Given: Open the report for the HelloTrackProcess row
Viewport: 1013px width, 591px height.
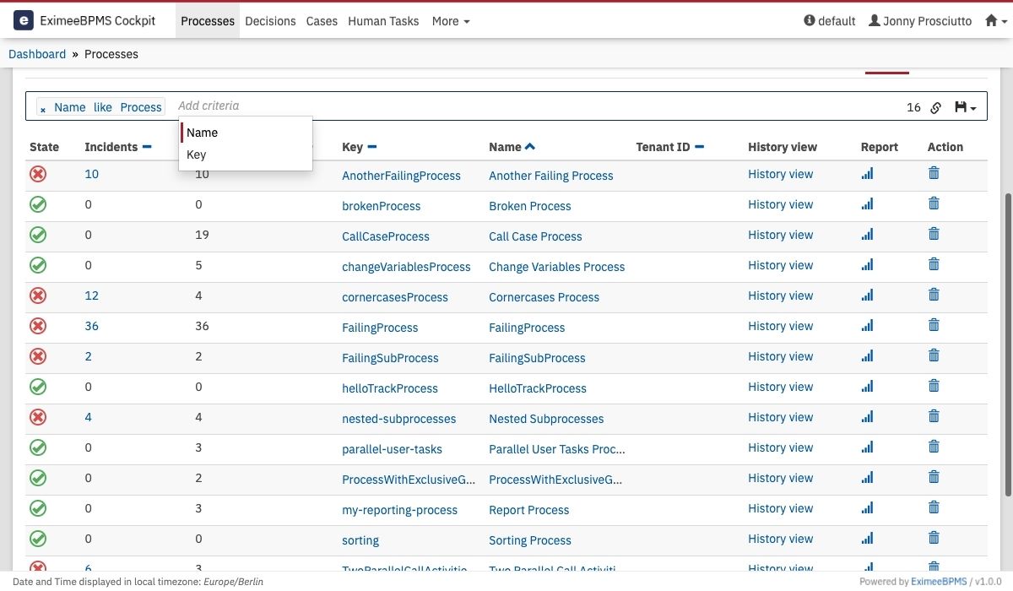Looking at the screenshot, I should click(x=868, y=386).
